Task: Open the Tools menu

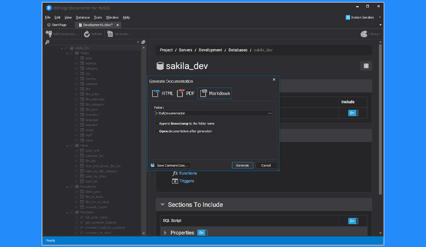Action: click(98, 17)
